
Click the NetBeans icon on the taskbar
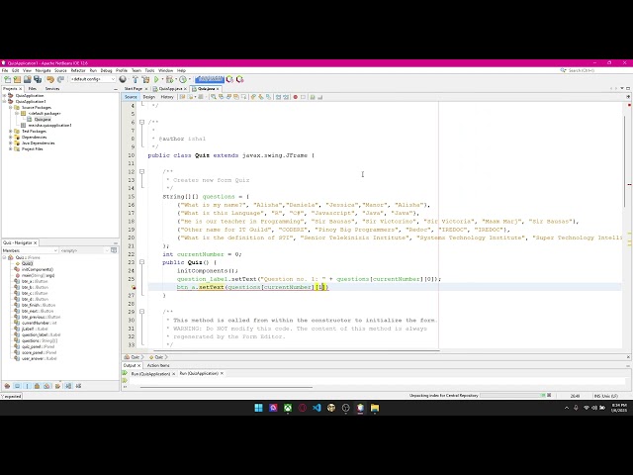pyautogui.click(x=360, y=408)
